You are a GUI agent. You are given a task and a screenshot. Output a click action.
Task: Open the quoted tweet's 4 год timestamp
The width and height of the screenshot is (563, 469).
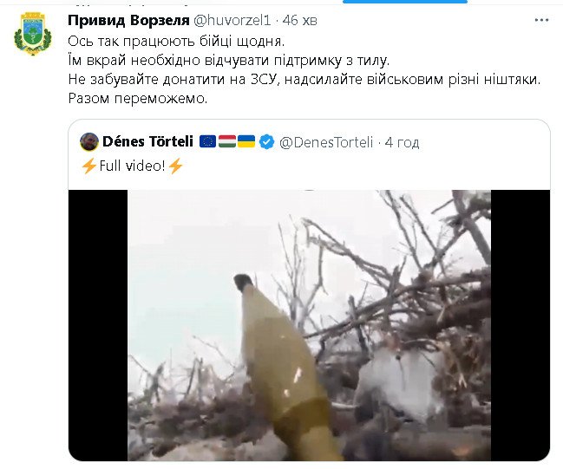coord(402,143)
